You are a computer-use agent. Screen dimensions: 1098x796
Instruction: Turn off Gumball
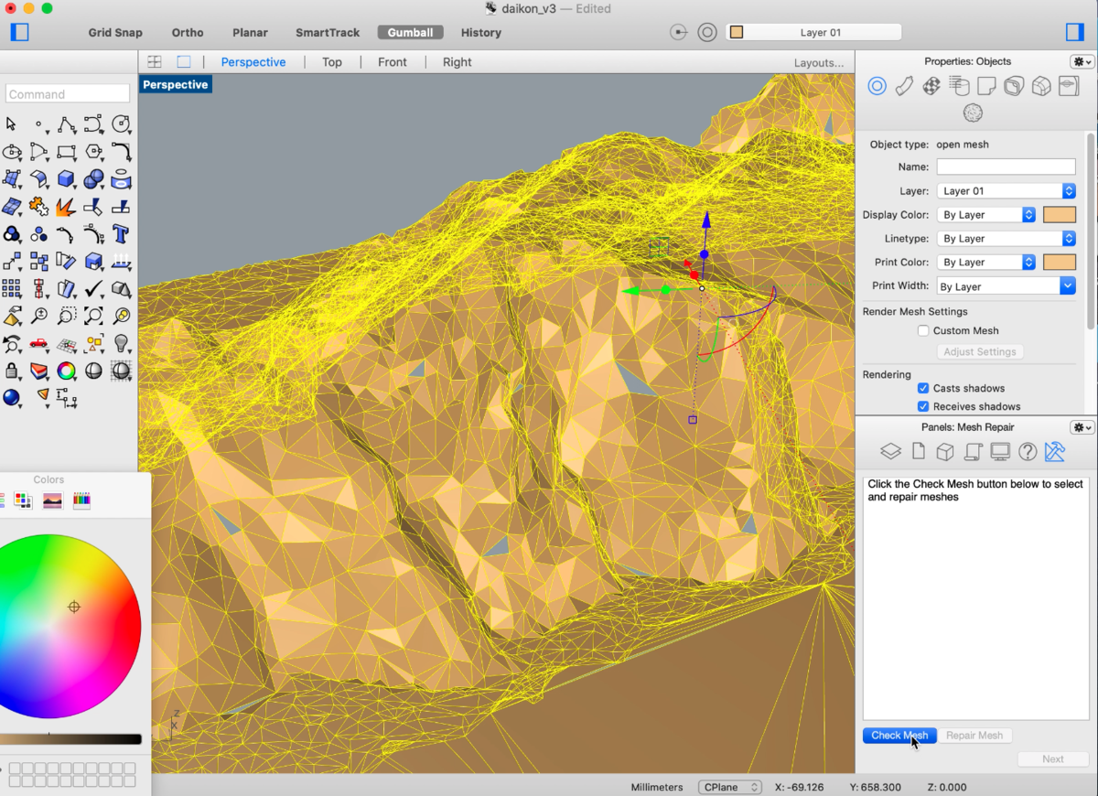[x=411, y=32]
